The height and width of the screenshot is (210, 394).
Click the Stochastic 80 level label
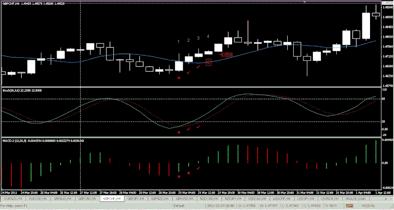click(x=384, y=99)
